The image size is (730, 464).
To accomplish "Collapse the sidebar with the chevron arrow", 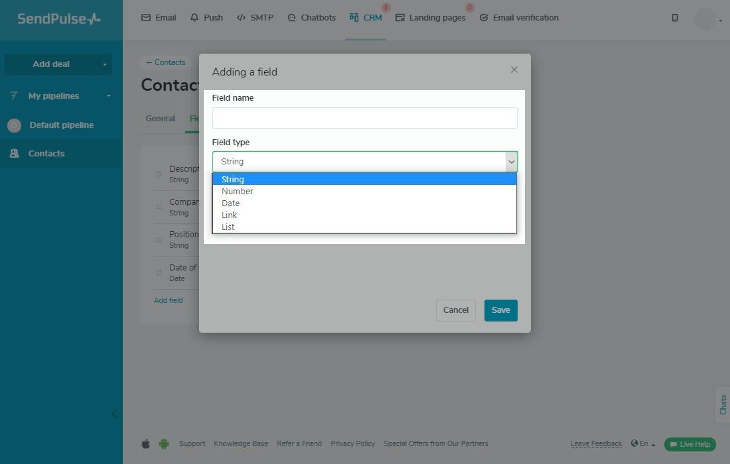I will pyautogui.click(x=113, y=414).
